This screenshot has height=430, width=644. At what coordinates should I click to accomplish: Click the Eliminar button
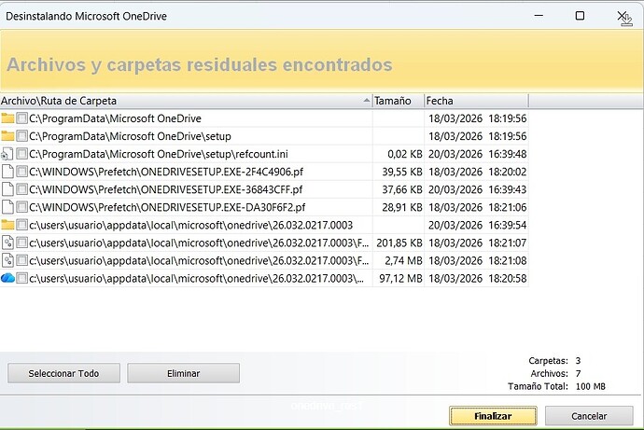[x=183, y=373]
